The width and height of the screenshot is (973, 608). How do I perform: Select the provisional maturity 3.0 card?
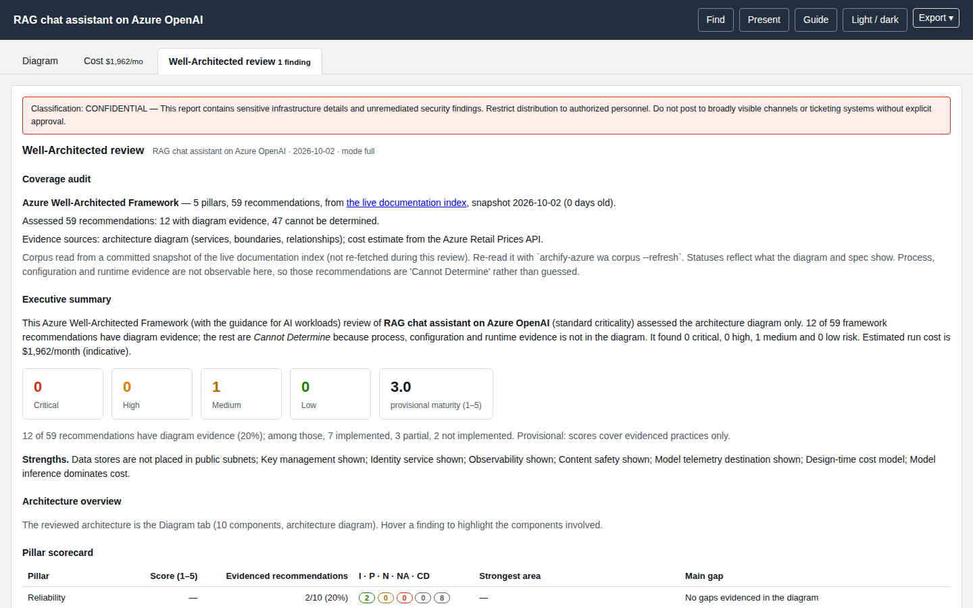click(x=436, y=394)
